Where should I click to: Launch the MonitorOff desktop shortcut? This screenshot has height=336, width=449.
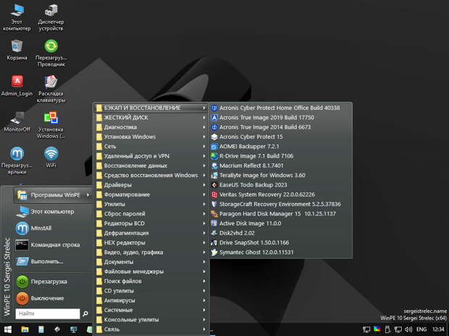(x=16, y=119)
